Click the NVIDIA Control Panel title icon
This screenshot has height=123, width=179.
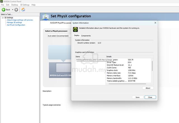pos(1,1)
